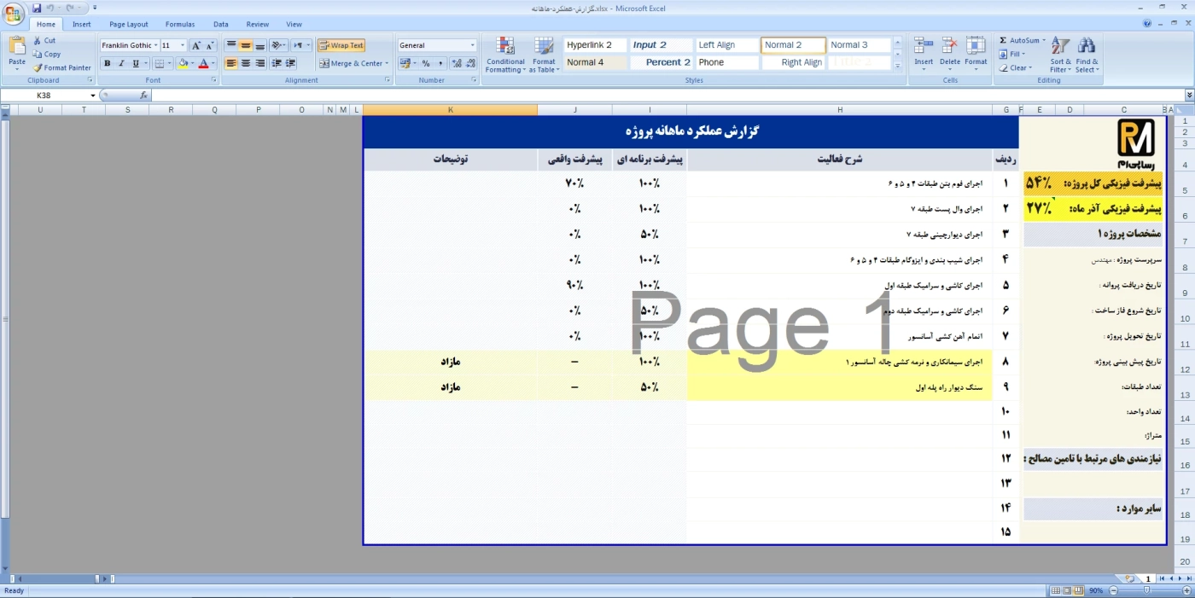Toggle Align Text Left
The width and height of the screenshot is (1195, 598).
(231, 63)
